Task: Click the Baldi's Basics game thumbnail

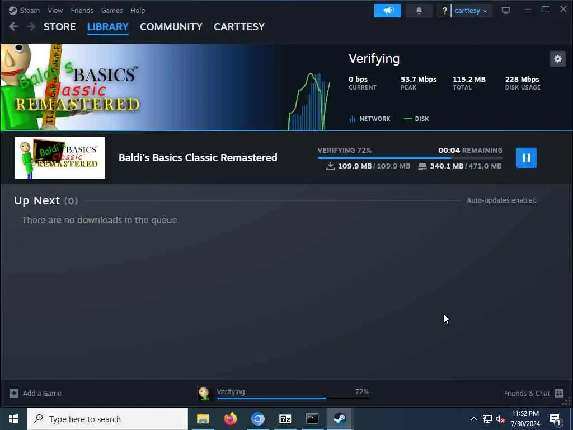Action: click(60, 157)
